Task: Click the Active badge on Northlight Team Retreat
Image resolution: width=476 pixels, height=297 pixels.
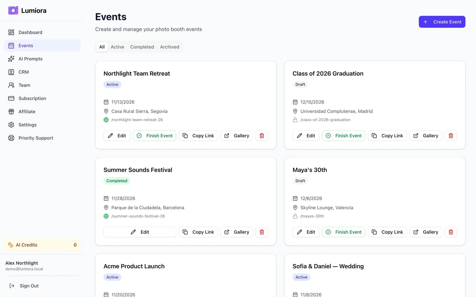Action: pos(112,84)
